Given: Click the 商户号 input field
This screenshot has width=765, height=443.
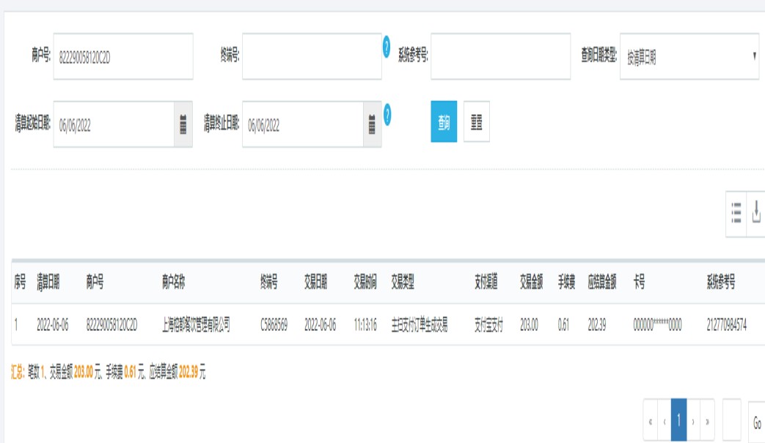Looking at the screenshot, I should point(123,56).
